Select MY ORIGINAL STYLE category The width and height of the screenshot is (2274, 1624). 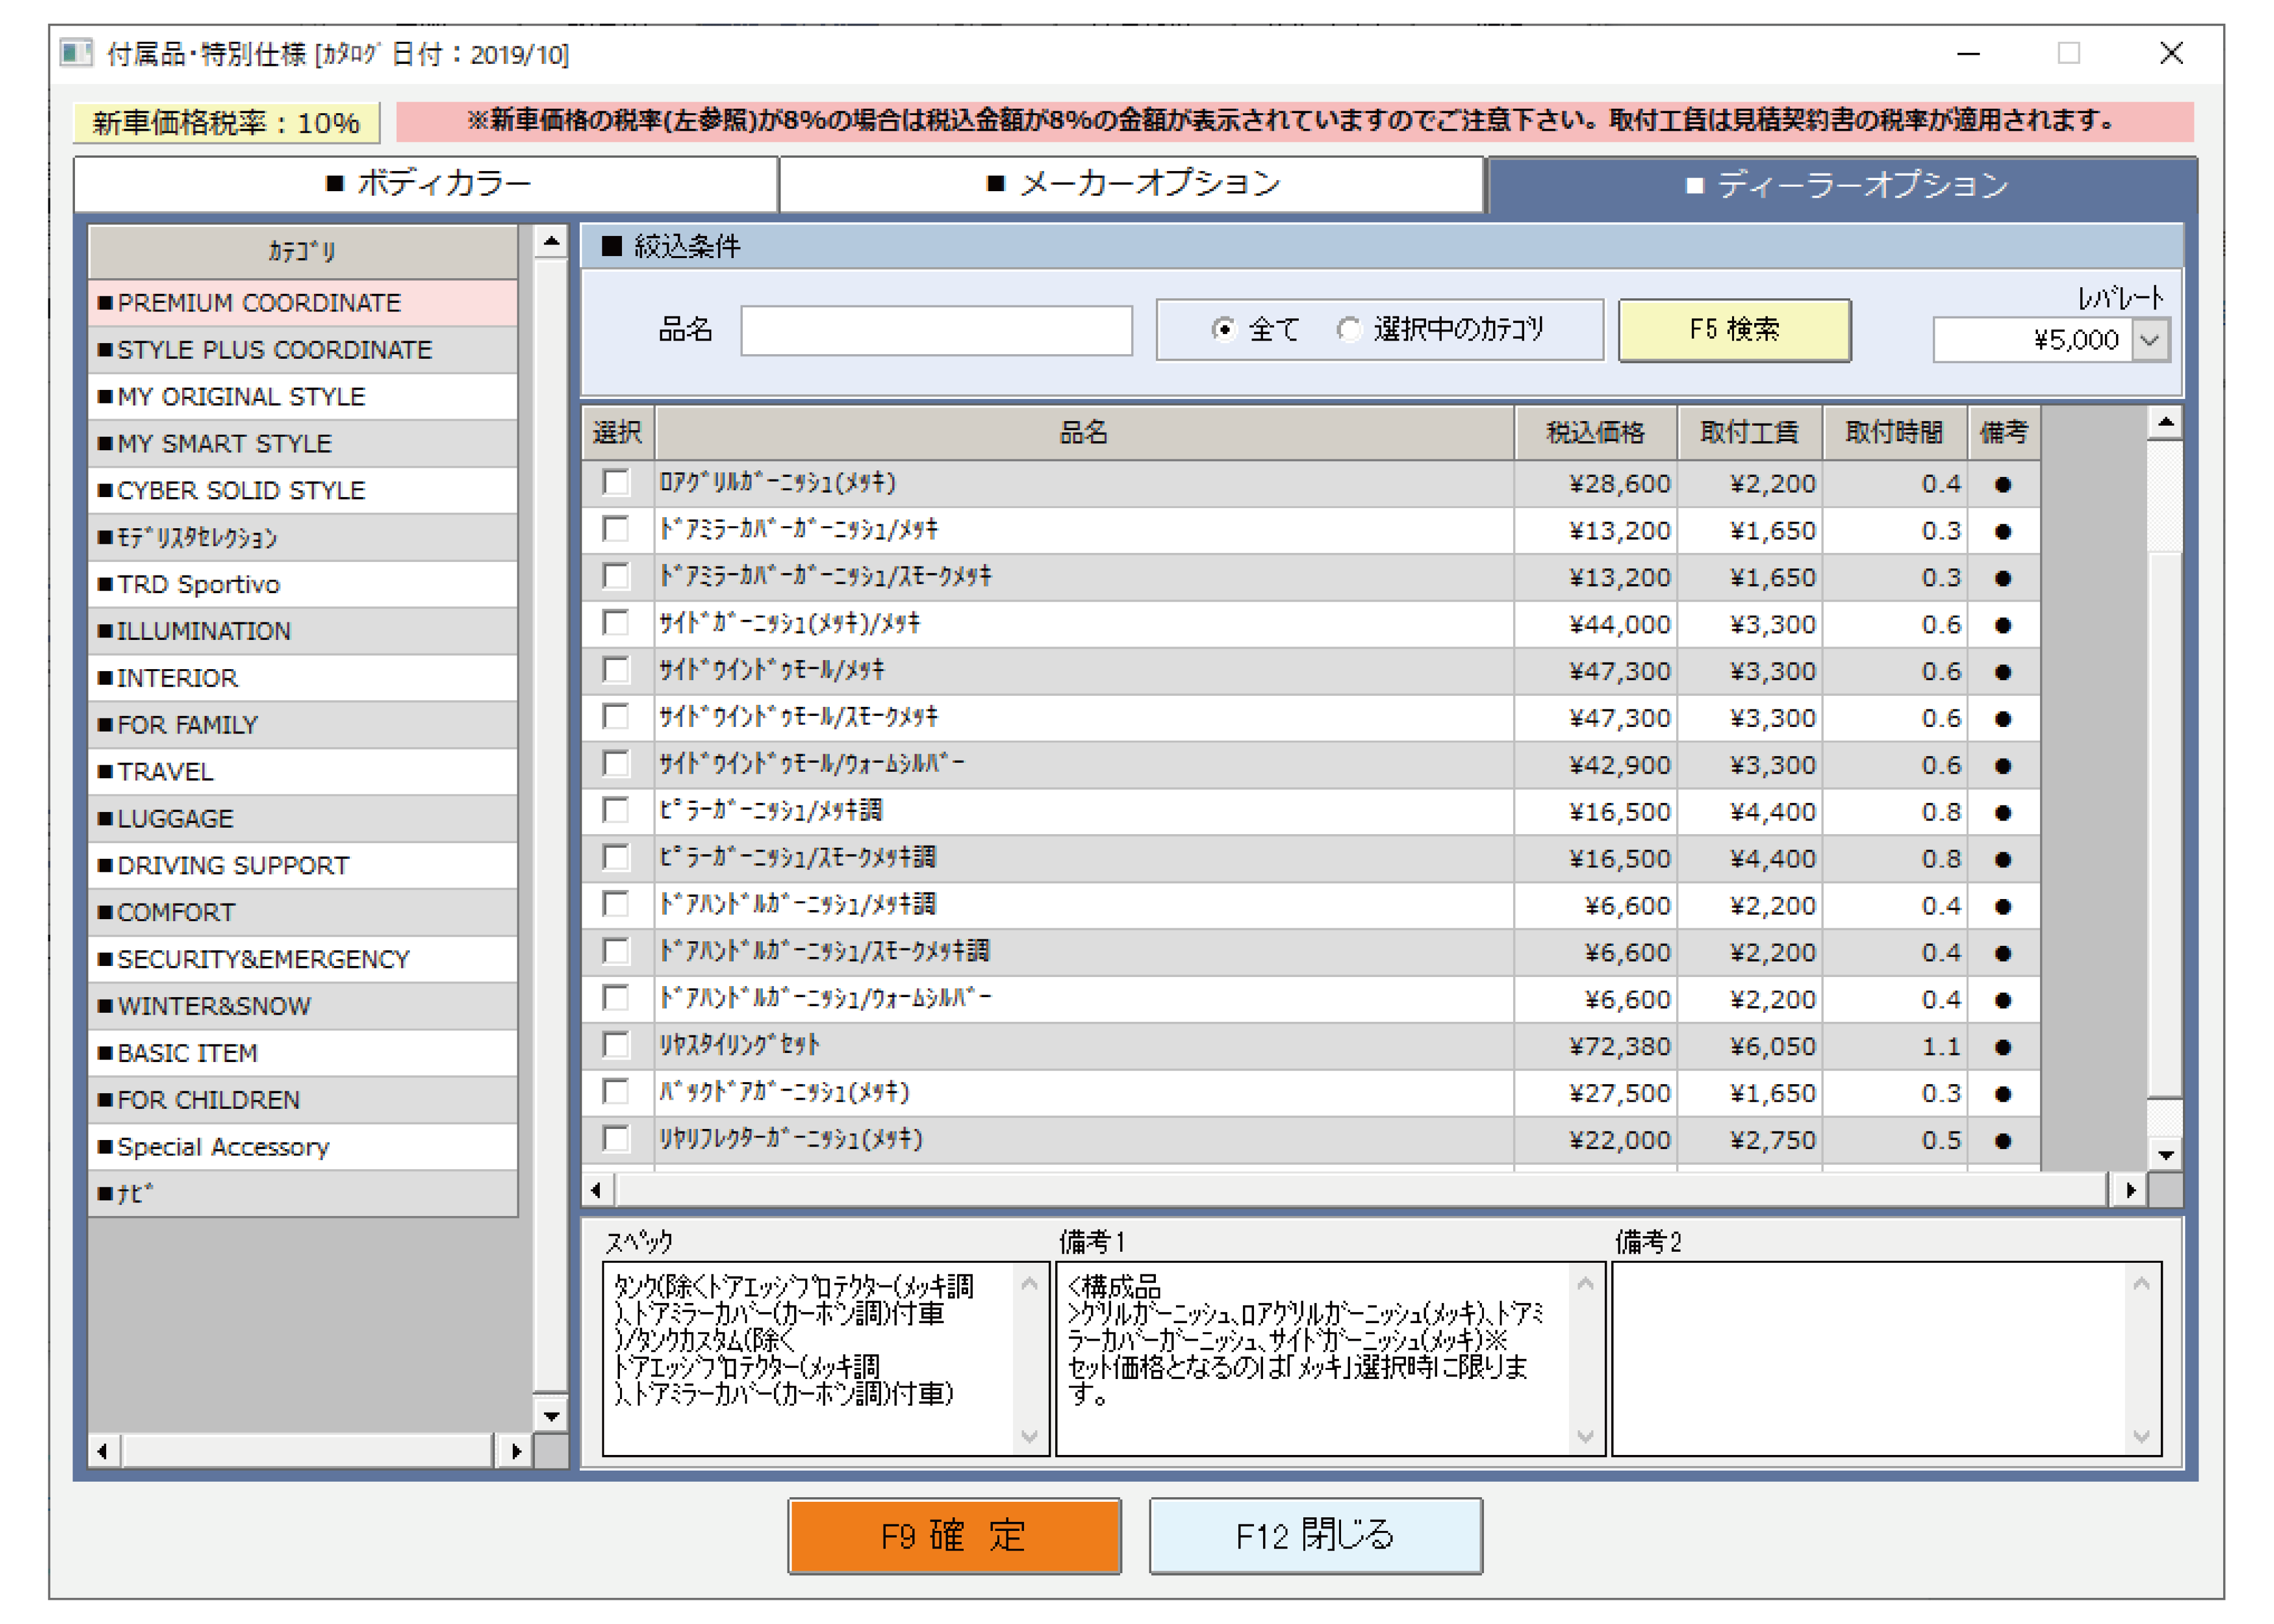click(x=303, y=397)
